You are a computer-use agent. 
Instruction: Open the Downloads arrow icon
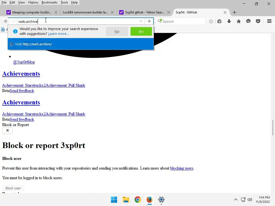pos(229,21)
